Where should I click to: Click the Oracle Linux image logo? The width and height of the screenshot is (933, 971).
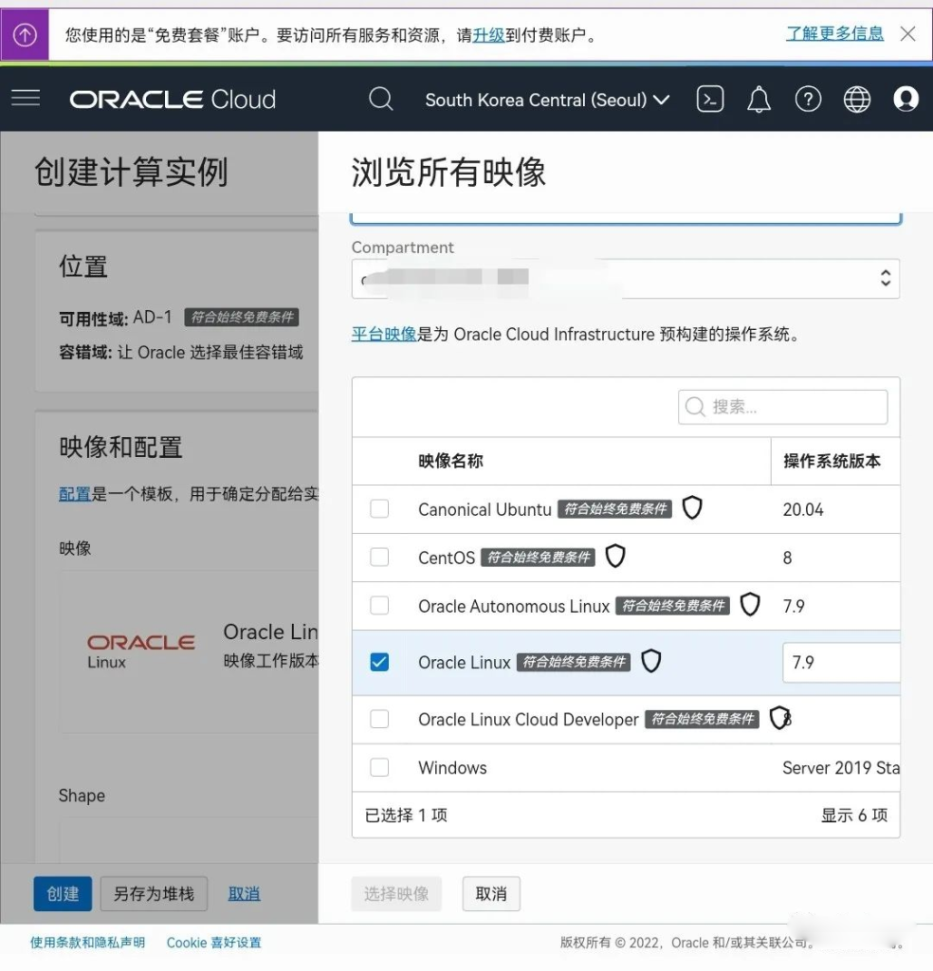140,650
